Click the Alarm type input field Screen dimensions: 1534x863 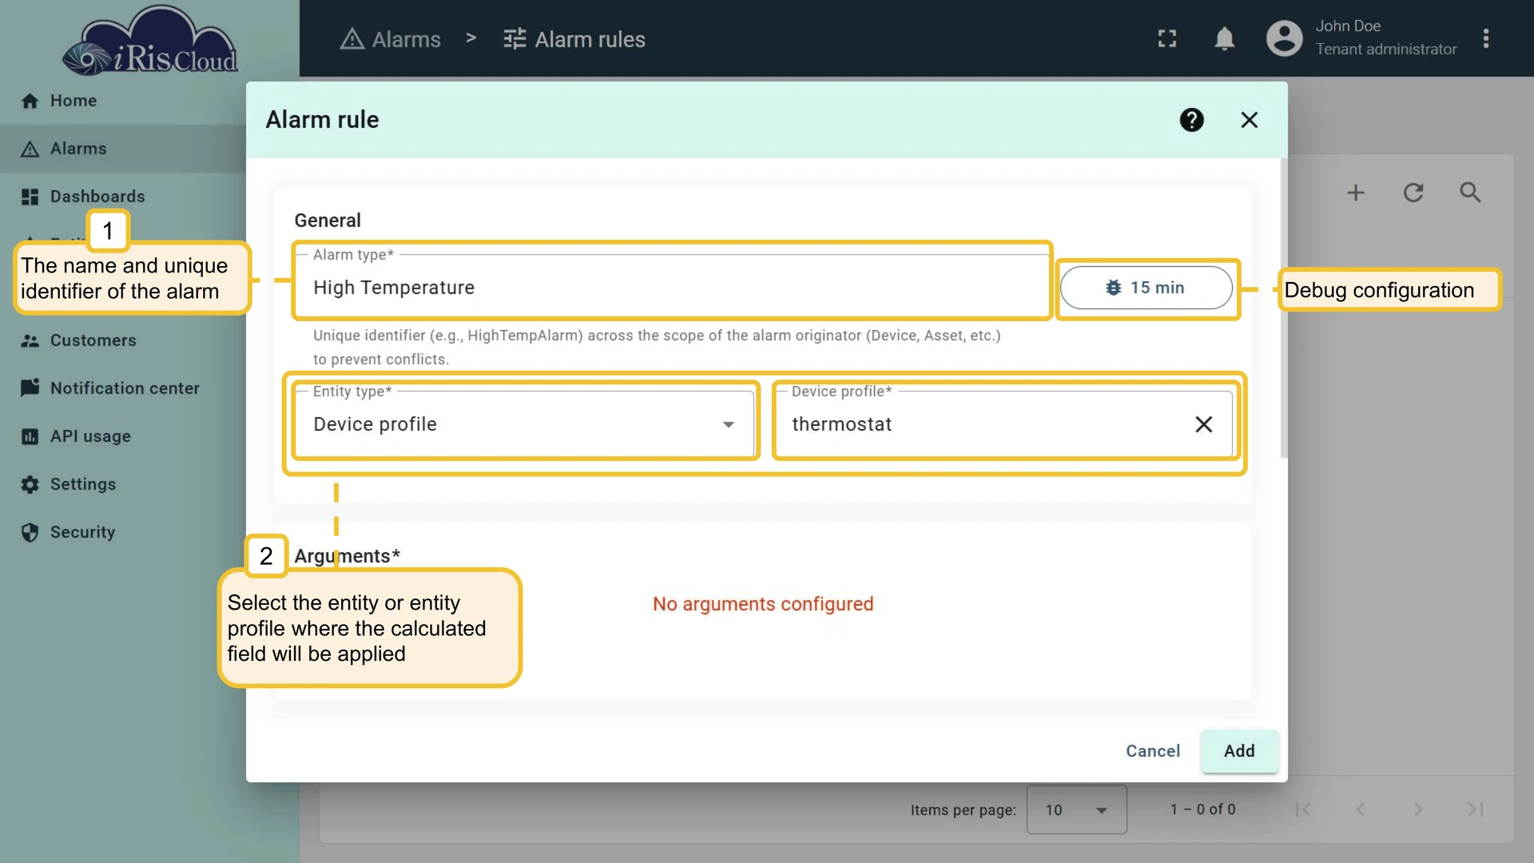[672, 288]
